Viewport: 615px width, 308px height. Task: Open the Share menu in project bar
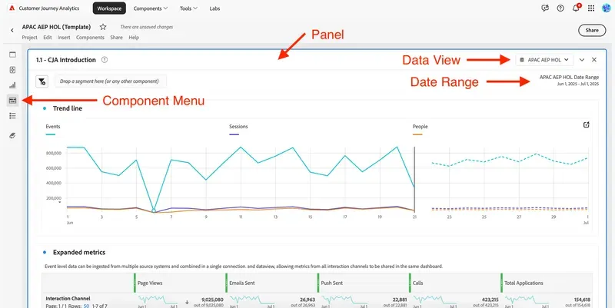click(x=116, y=38)
